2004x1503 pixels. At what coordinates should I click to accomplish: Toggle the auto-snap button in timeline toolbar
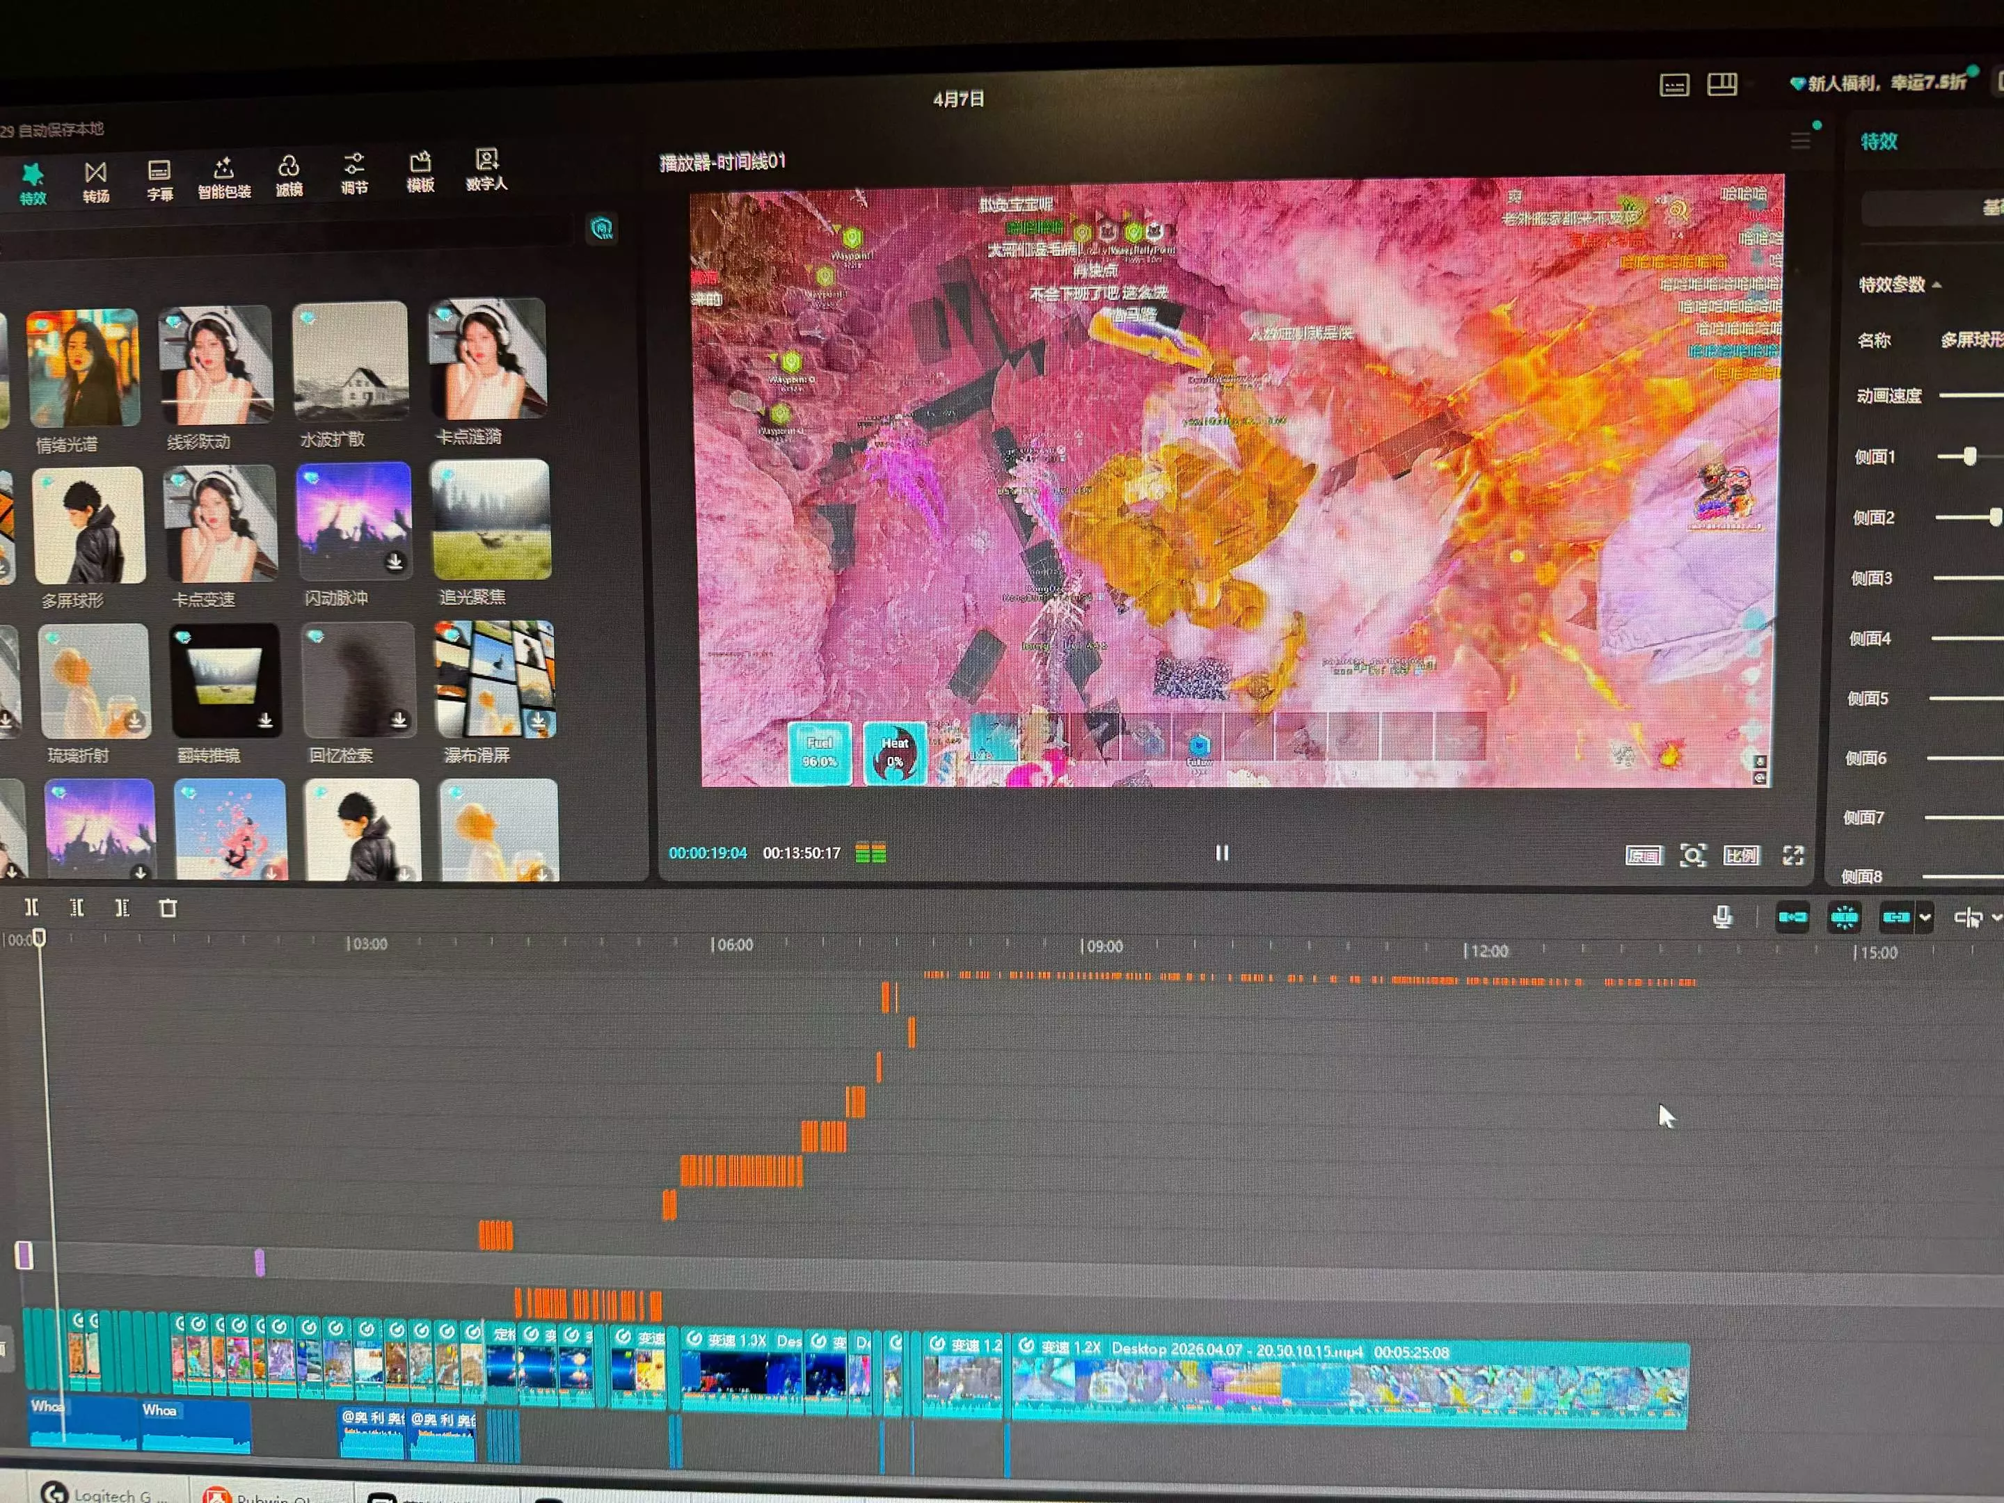click(x=1845, y=917)
